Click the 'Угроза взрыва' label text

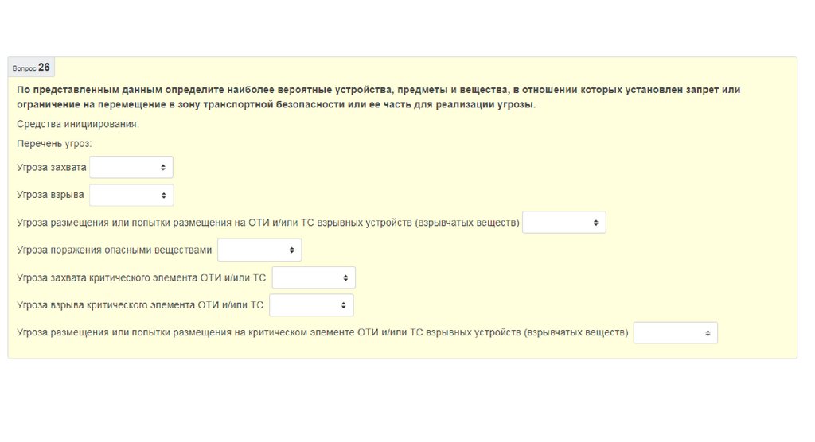50,196
